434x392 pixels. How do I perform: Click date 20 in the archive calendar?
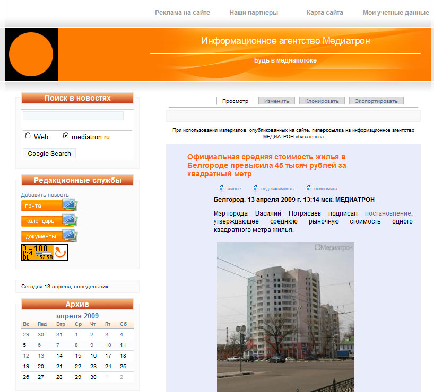(x=41, y=366)
